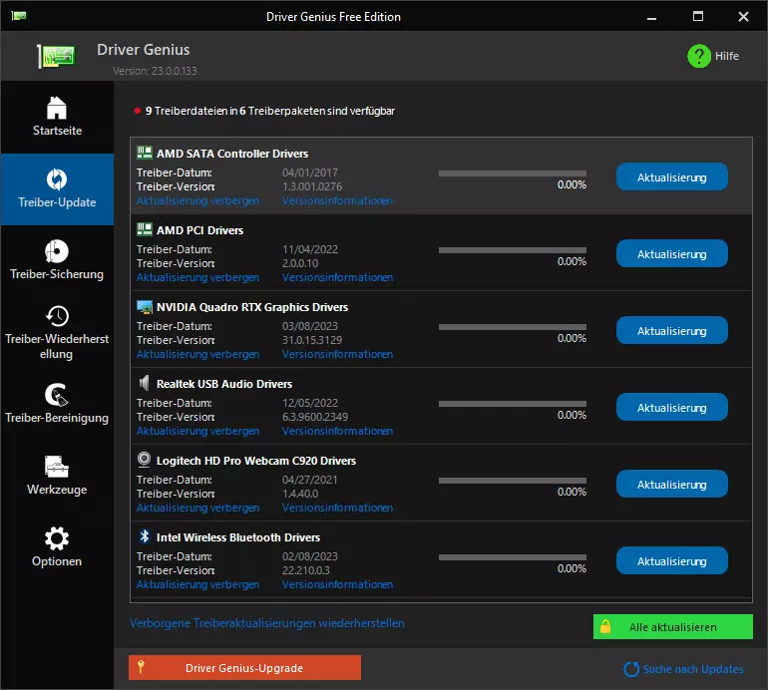Click the 9 Treiberdateien verfügbar status text

(270, 111)
